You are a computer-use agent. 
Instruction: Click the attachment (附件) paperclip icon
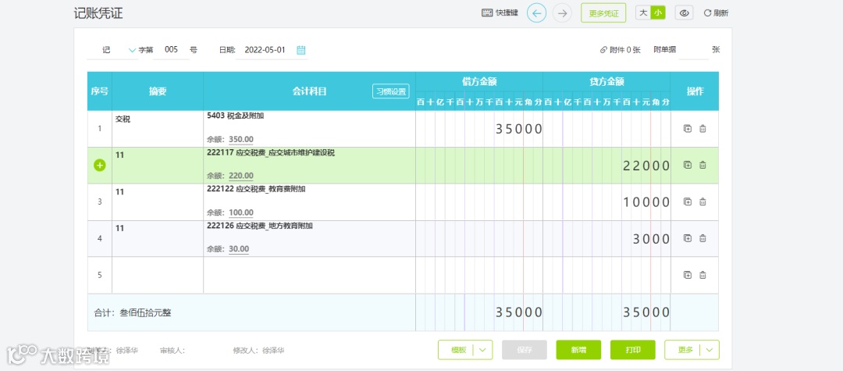coord(603,50)
